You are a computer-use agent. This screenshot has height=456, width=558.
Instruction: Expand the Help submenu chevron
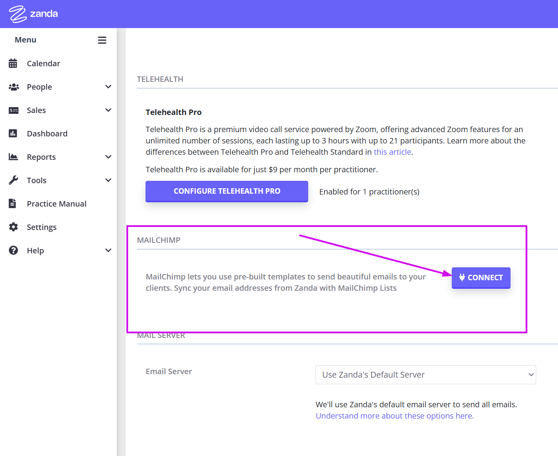coord(108,250)
